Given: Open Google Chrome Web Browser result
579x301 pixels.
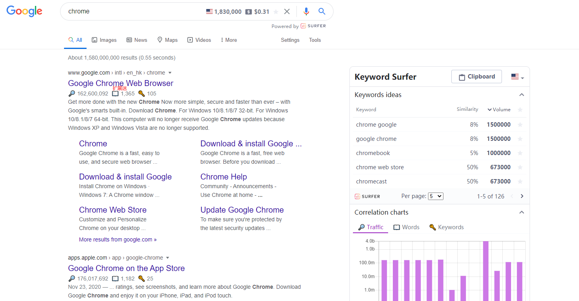Looking at the screenshot, I should (x=121, y=83).
